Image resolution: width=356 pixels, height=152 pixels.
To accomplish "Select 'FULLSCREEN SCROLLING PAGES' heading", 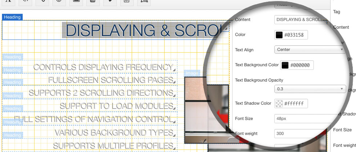I will (110, 80).
